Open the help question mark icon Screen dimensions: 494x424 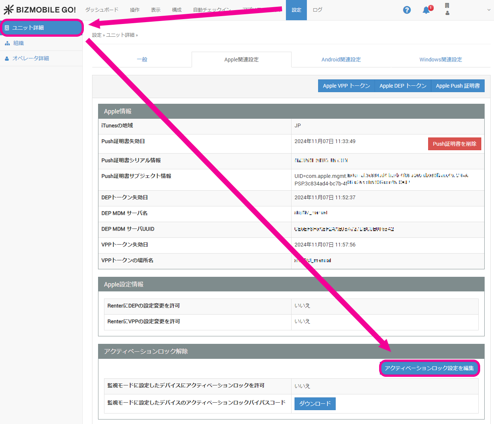(407, 10)
